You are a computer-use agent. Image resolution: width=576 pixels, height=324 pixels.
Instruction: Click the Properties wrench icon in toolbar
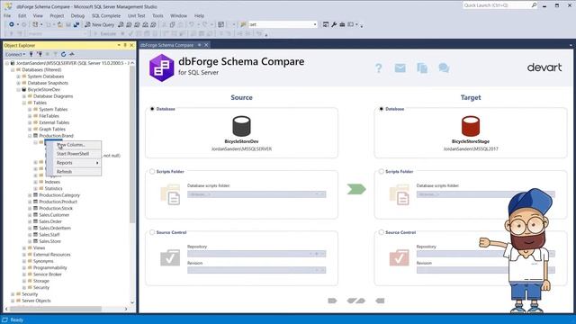pyautogui.click(x=334, y=24)
